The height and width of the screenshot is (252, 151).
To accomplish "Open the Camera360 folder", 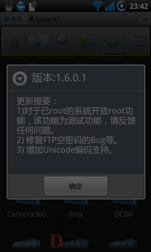I will [x=27, y=214].
